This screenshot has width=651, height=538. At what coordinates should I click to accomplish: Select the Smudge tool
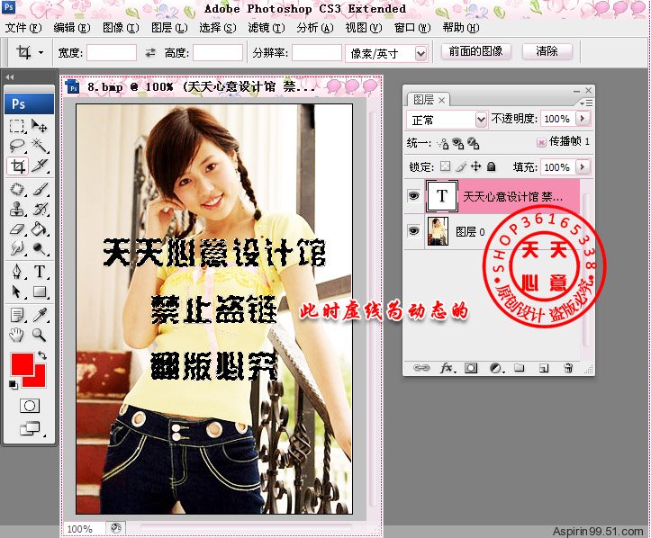(17, 248)
